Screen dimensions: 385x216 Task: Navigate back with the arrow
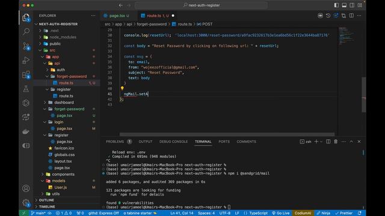[x=120, y=5]
